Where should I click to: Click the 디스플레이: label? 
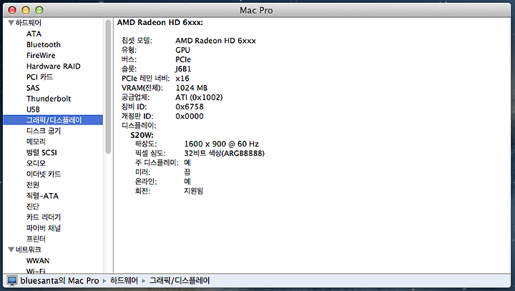[x=139, y=125]
